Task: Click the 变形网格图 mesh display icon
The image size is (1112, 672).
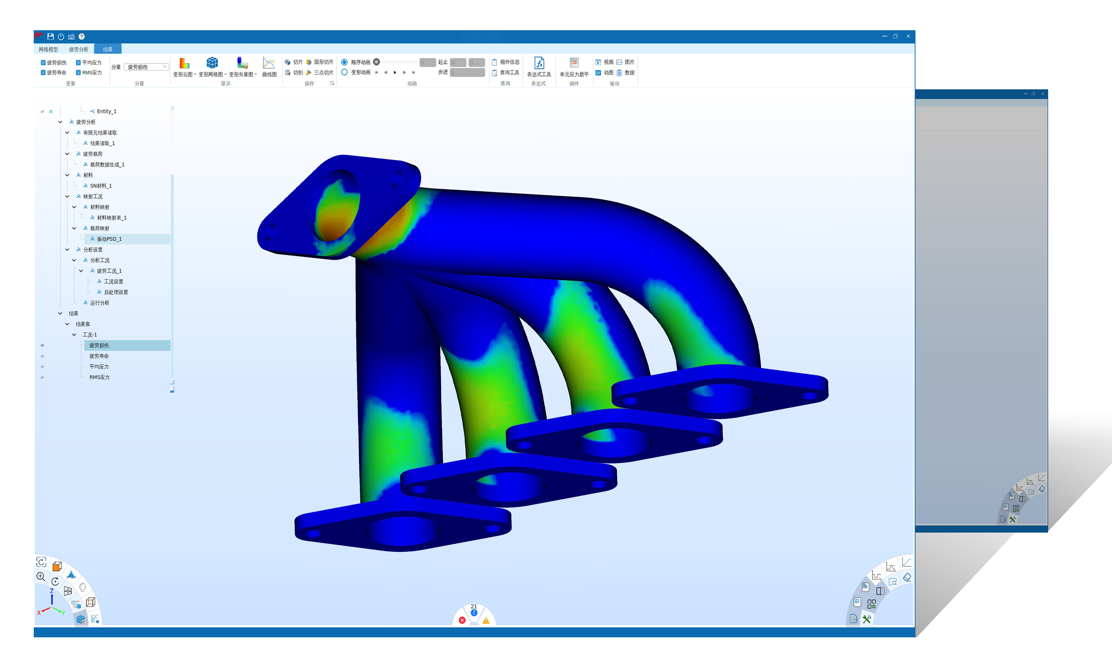Action: [x=212, y=63]
